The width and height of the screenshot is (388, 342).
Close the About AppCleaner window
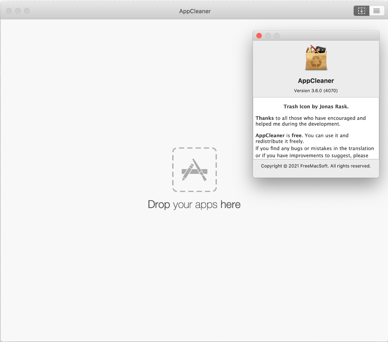tap(259, 36)
